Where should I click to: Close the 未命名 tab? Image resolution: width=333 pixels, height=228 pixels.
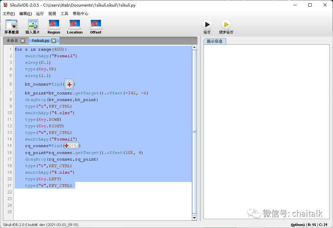click(x=23, y=41)
